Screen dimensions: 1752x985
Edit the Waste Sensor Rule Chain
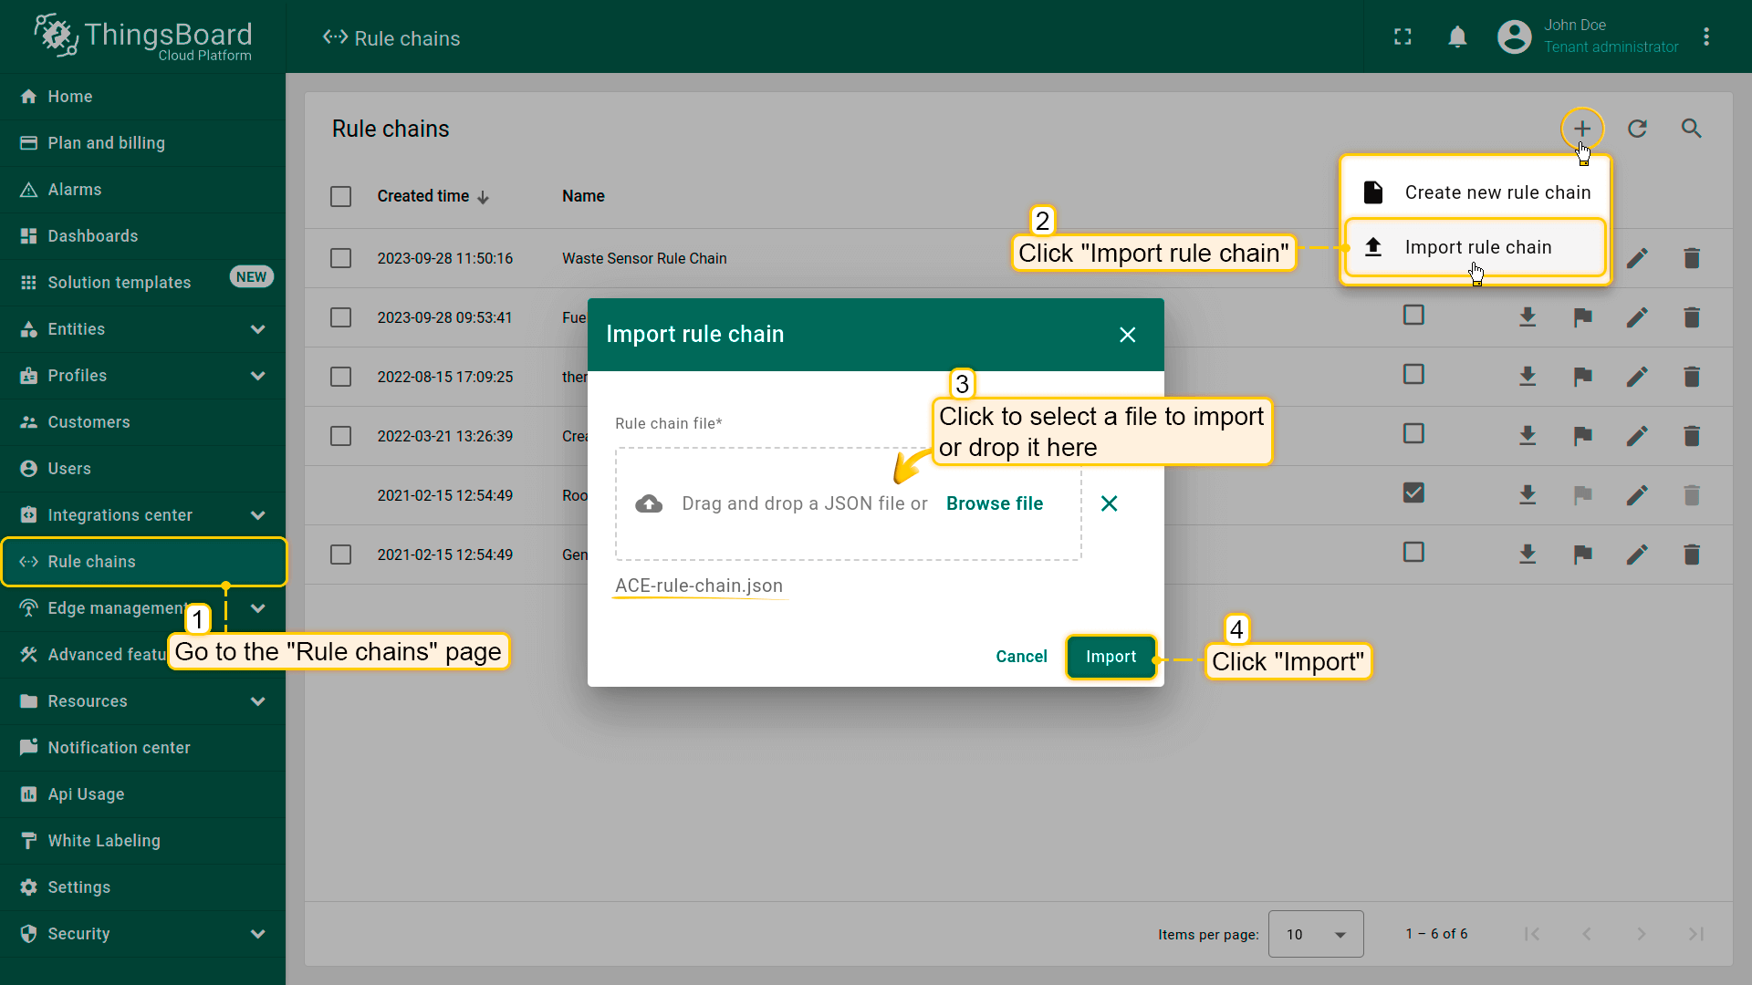[1637, 258]
